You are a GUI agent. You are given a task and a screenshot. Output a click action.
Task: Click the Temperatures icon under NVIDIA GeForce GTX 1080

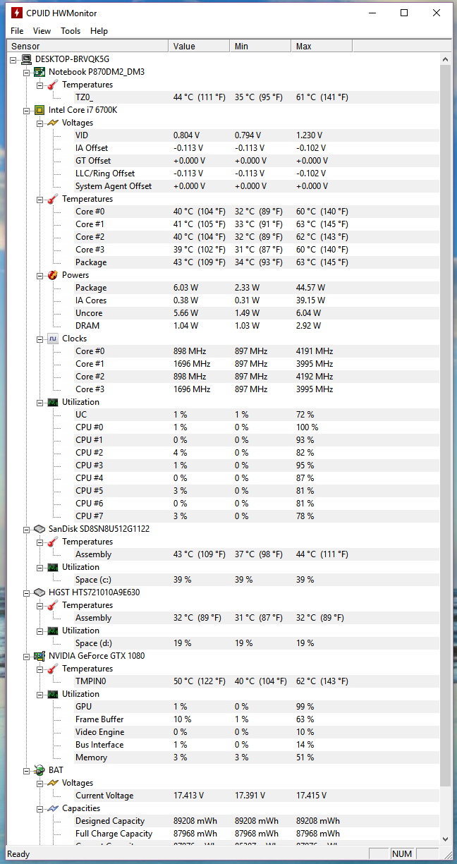pyautogui.click(x=54, y=669)
